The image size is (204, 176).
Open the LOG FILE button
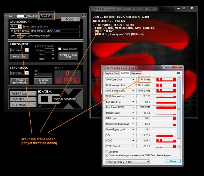coord(23,99)
